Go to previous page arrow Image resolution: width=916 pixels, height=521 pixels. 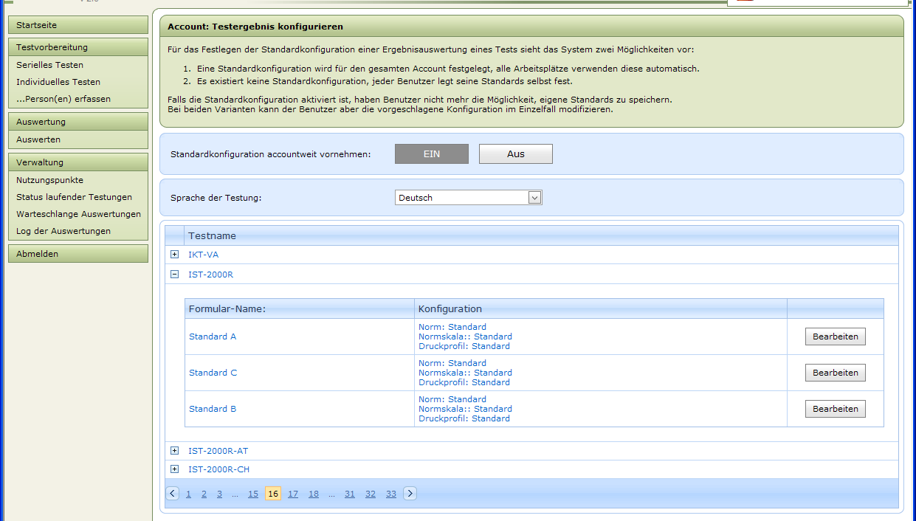click(x=173, y=494)
